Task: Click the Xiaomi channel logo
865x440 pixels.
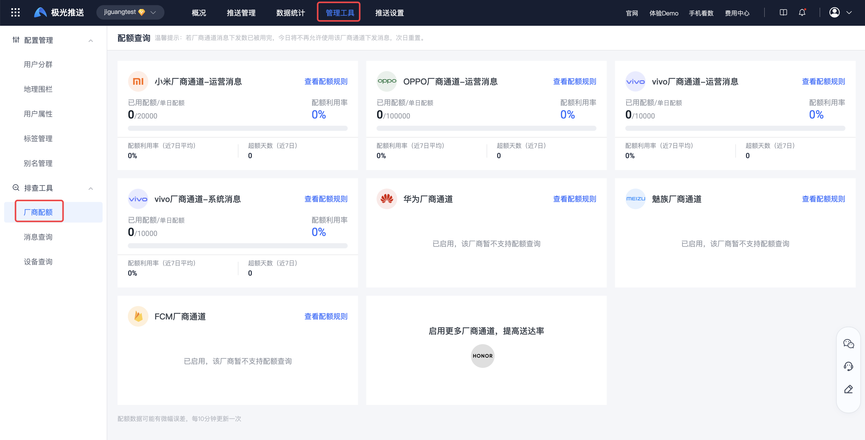Action: pyautogui.click(x=138, y=81)
